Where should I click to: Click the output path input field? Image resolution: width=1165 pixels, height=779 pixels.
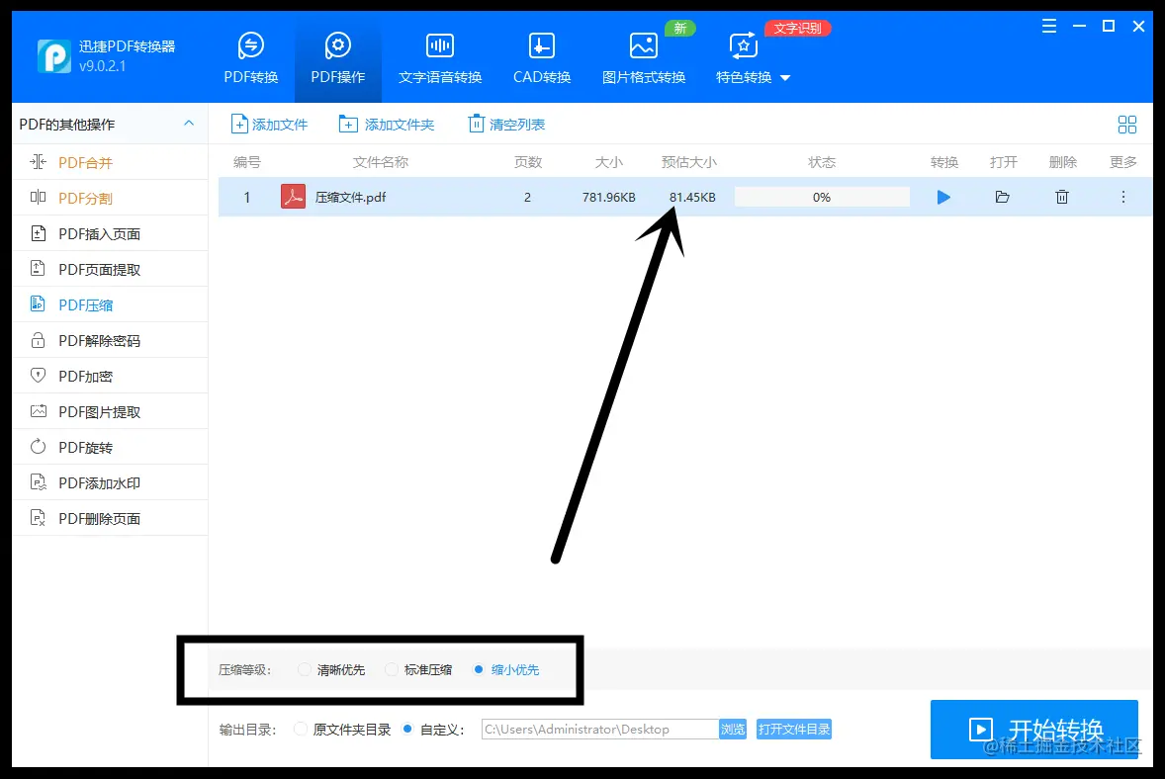coord(600,730)
